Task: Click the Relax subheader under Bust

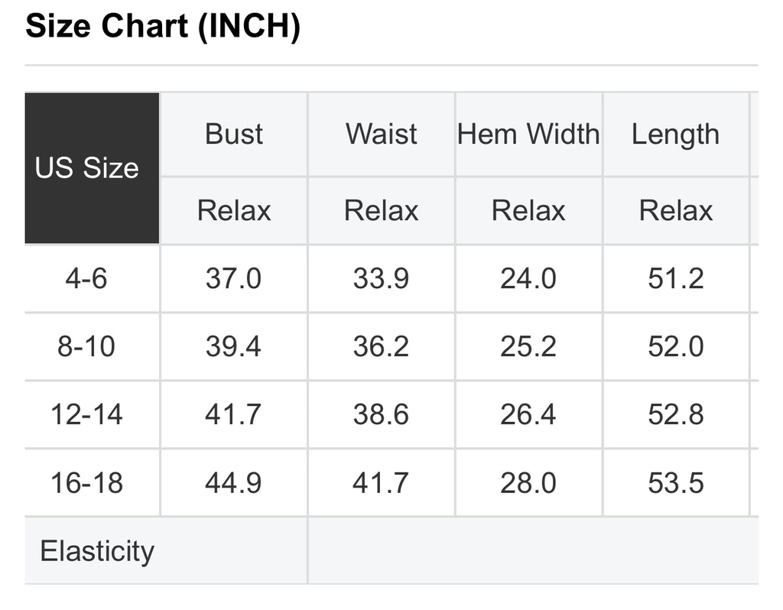Action: coord(234,210)
